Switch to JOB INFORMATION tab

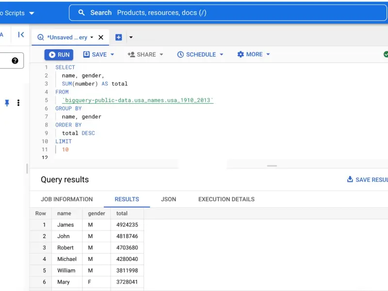(67, 199)
